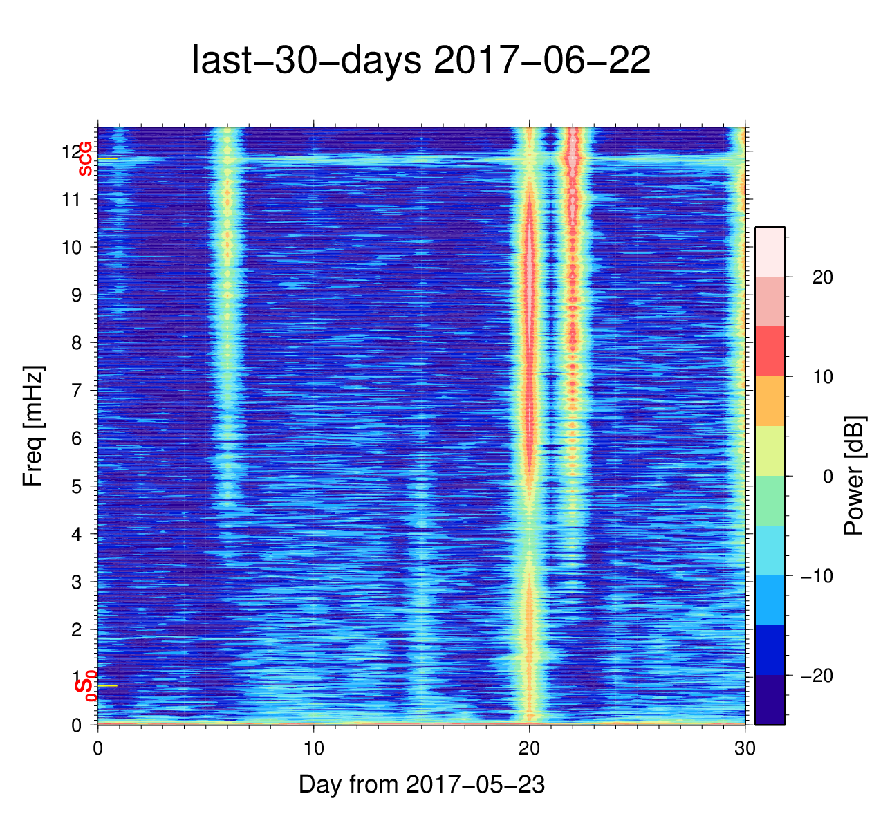Click the bright red colorbar segment above 10 dB
The image size is (892, 823).
click(x=770, y=351)
